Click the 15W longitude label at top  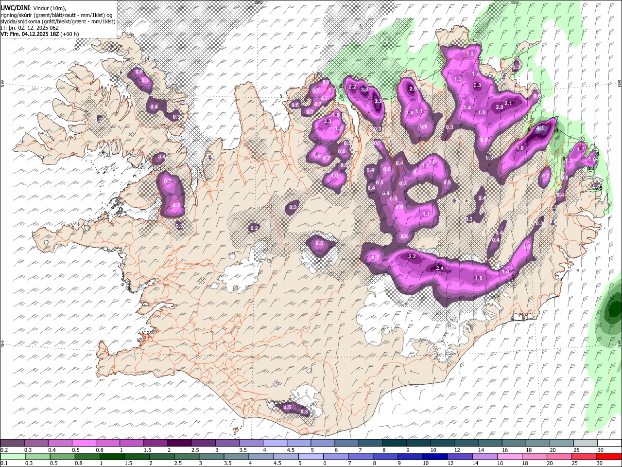click(x=515, y=2)
